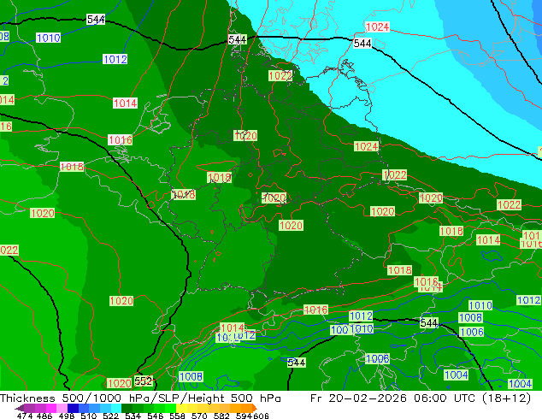Pick the light pink legend swatch
Screen dimensions: 542x419
click(x=62, y=408)
